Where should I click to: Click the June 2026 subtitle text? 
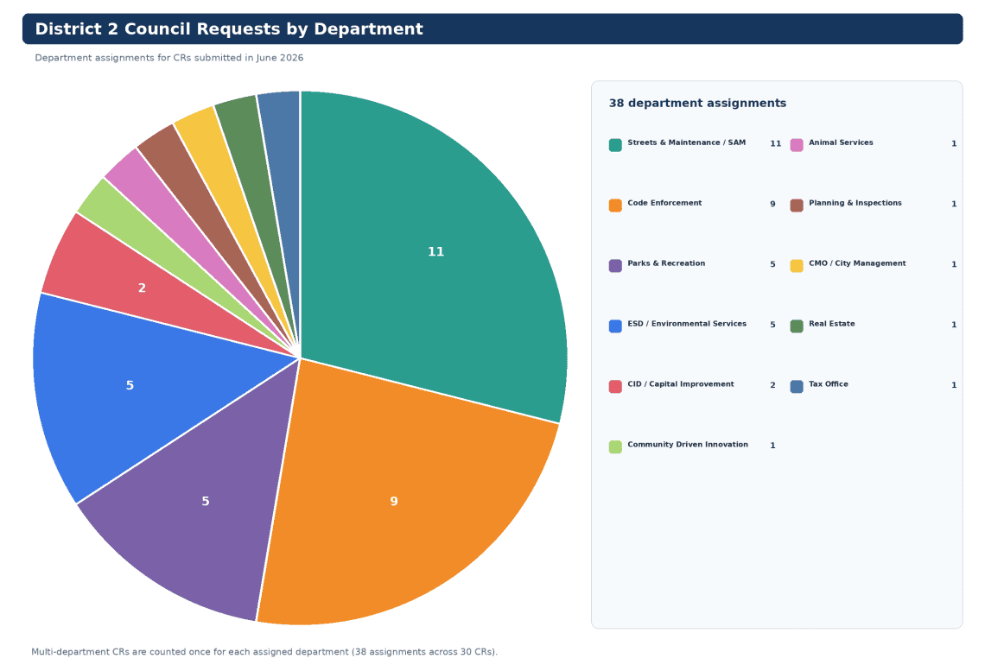[x=169, y=58]
